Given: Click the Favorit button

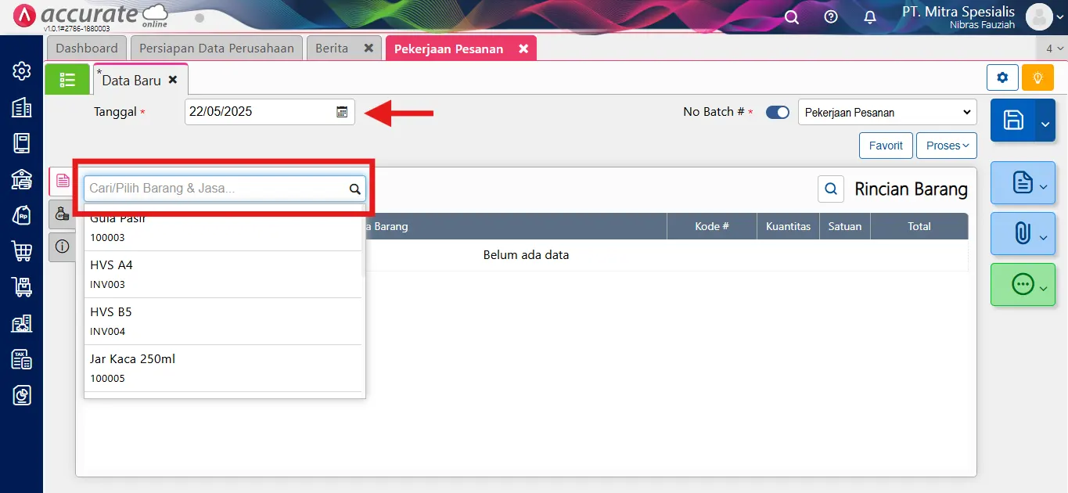Looking at the screenshot, I should (x=886, y=146).
